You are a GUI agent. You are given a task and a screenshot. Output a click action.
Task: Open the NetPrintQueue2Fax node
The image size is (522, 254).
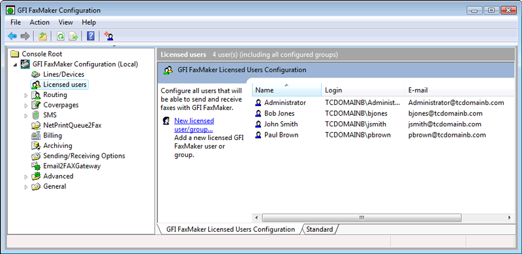coord(72,125)
